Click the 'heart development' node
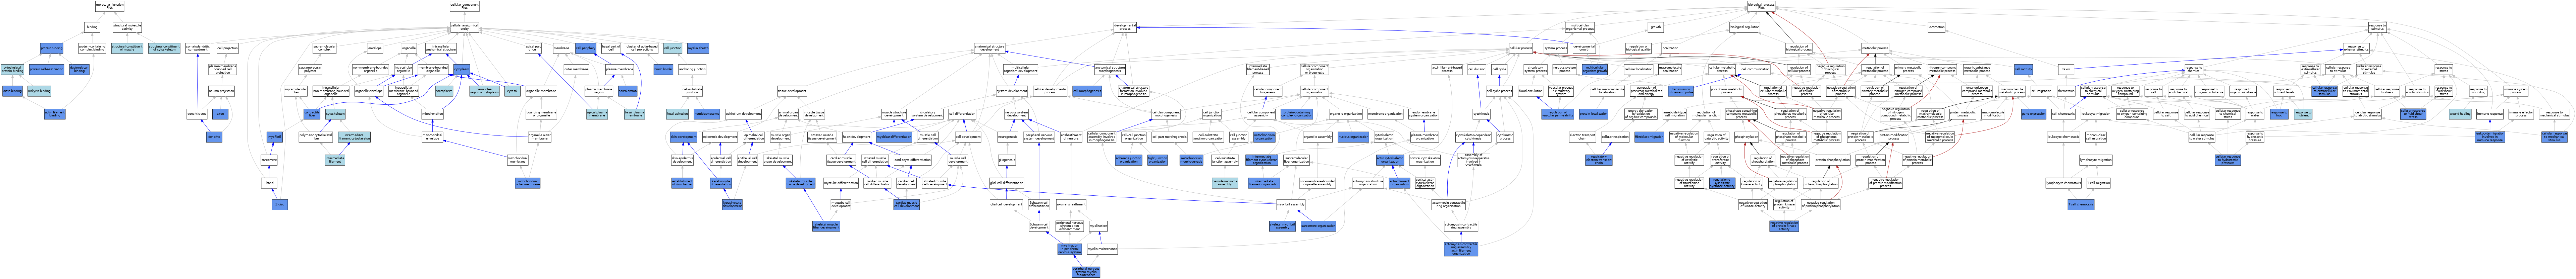 click(856, 136)
